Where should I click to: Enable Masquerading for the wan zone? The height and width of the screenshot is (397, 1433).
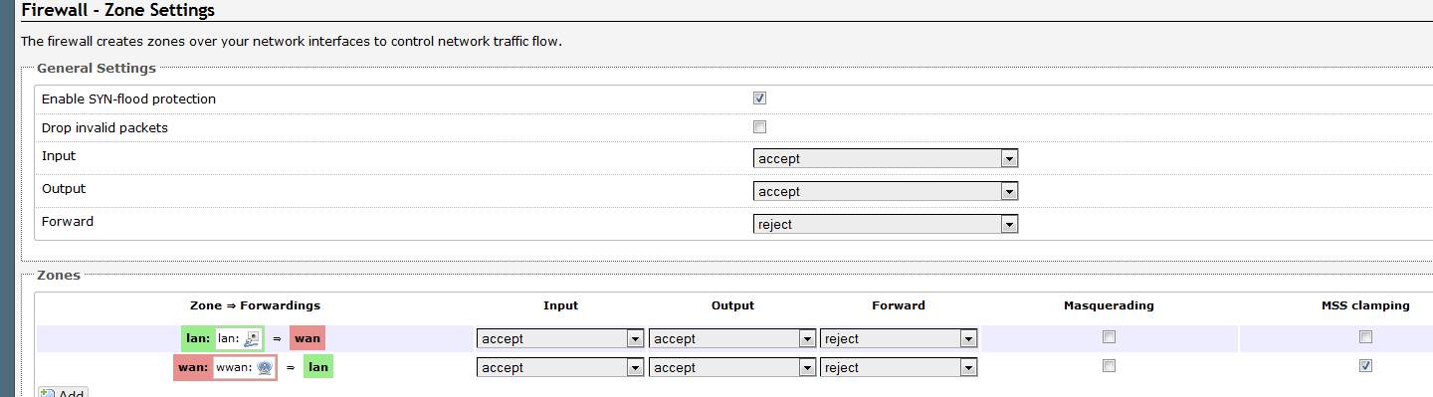(1109, 366)
